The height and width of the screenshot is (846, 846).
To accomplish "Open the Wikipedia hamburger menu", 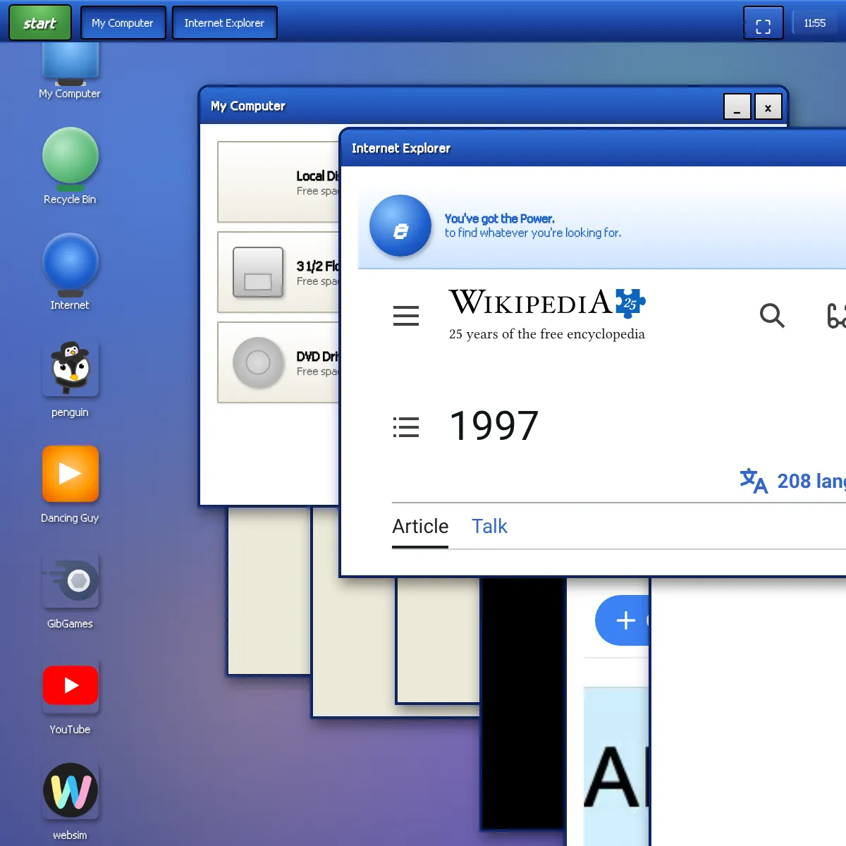I will [x=406, y=315].
